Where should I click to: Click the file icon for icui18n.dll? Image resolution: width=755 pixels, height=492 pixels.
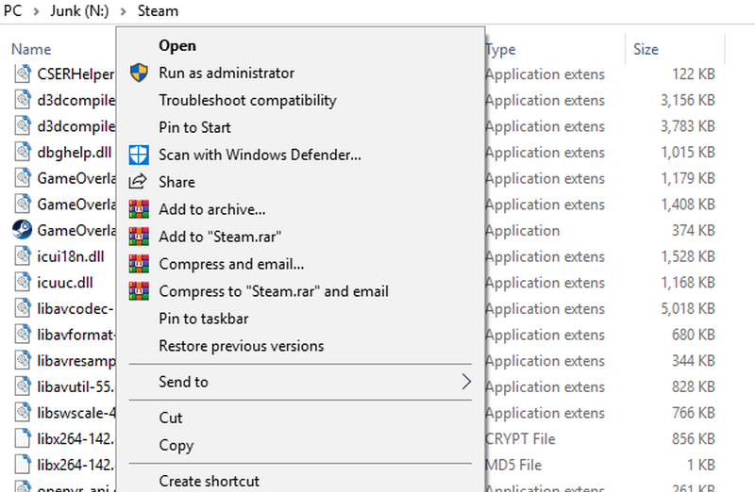coord(22,256)
